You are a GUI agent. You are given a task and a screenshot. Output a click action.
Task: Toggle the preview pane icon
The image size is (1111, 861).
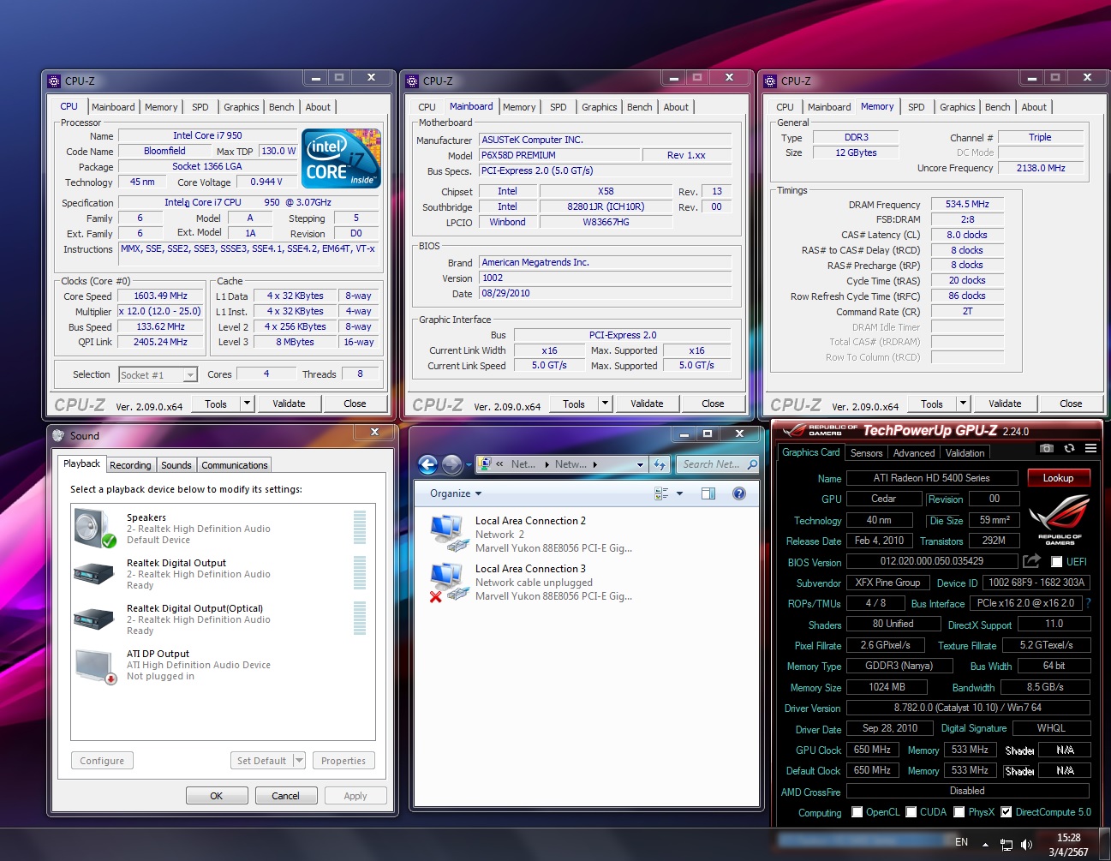(x=708, y=493)
